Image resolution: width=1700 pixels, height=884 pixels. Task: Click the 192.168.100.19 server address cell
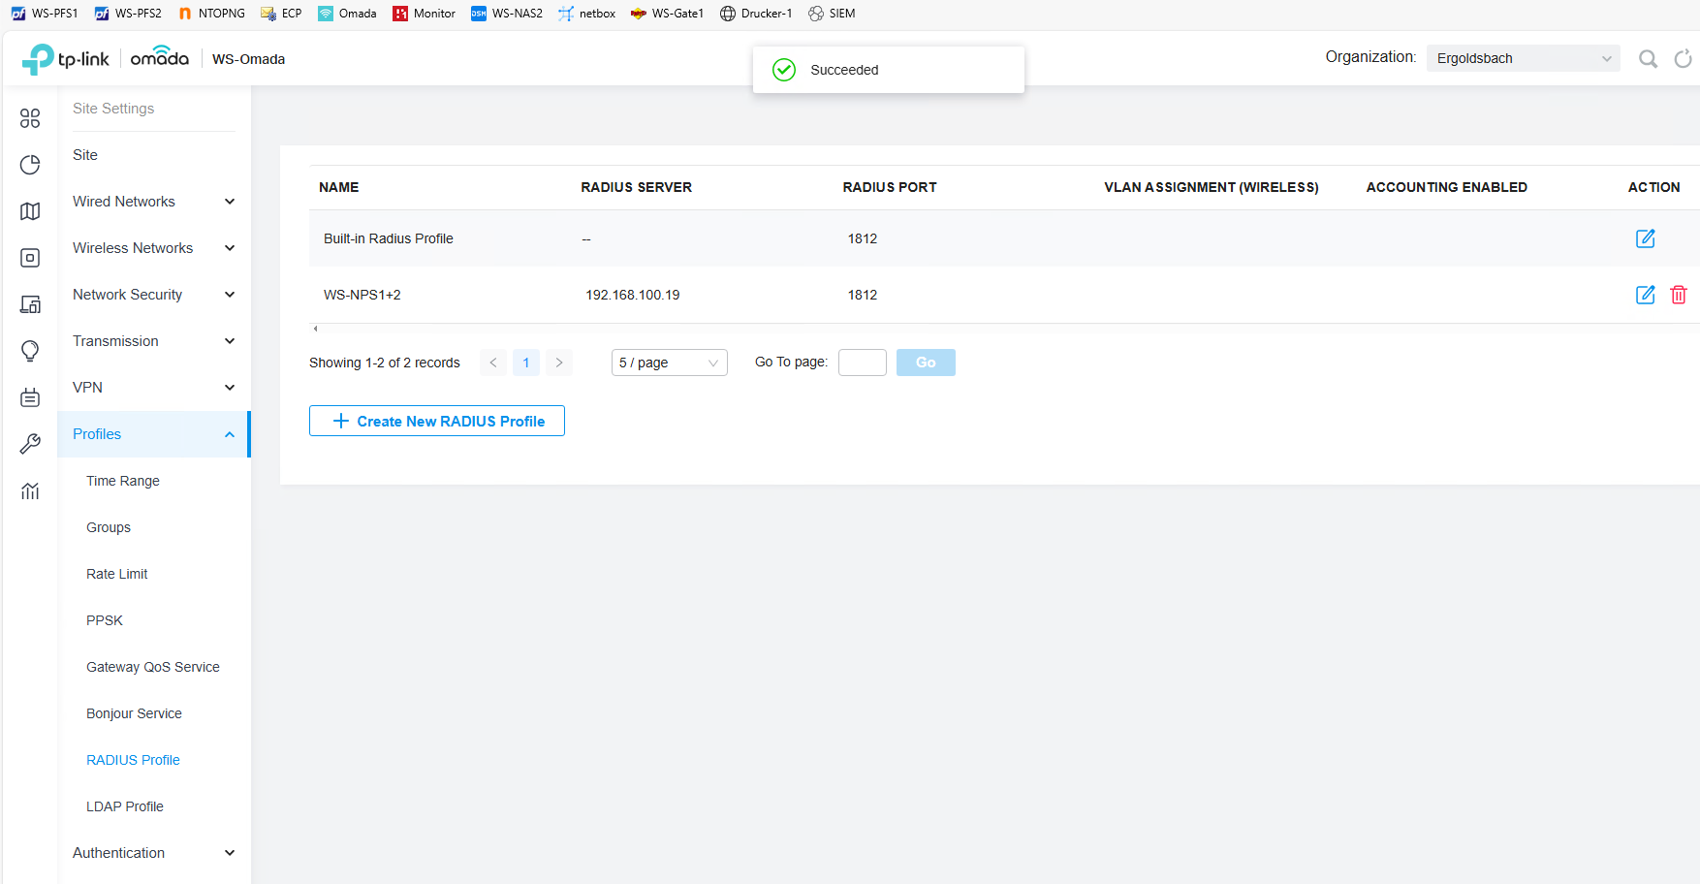coord(633,295)
